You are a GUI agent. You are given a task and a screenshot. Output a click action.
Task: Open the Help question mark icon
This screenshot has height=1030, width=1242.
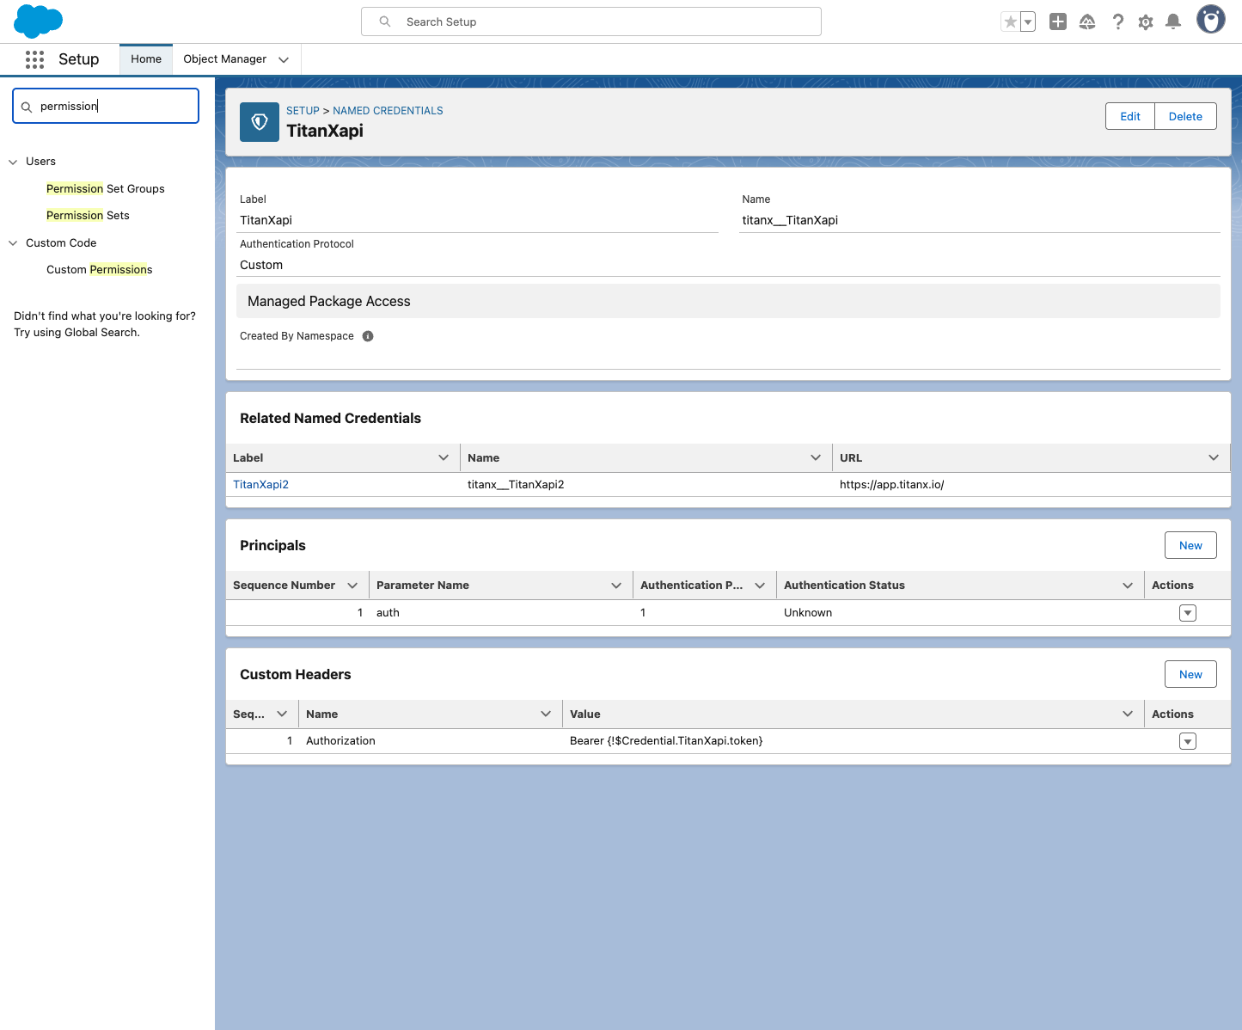pos(1117,21)
